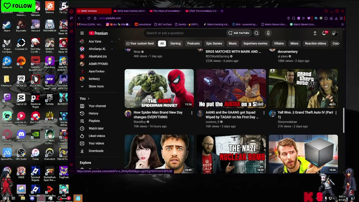The image size is (359, 202).
Task: Select the Podcasts filter chip
Action: 194,43
